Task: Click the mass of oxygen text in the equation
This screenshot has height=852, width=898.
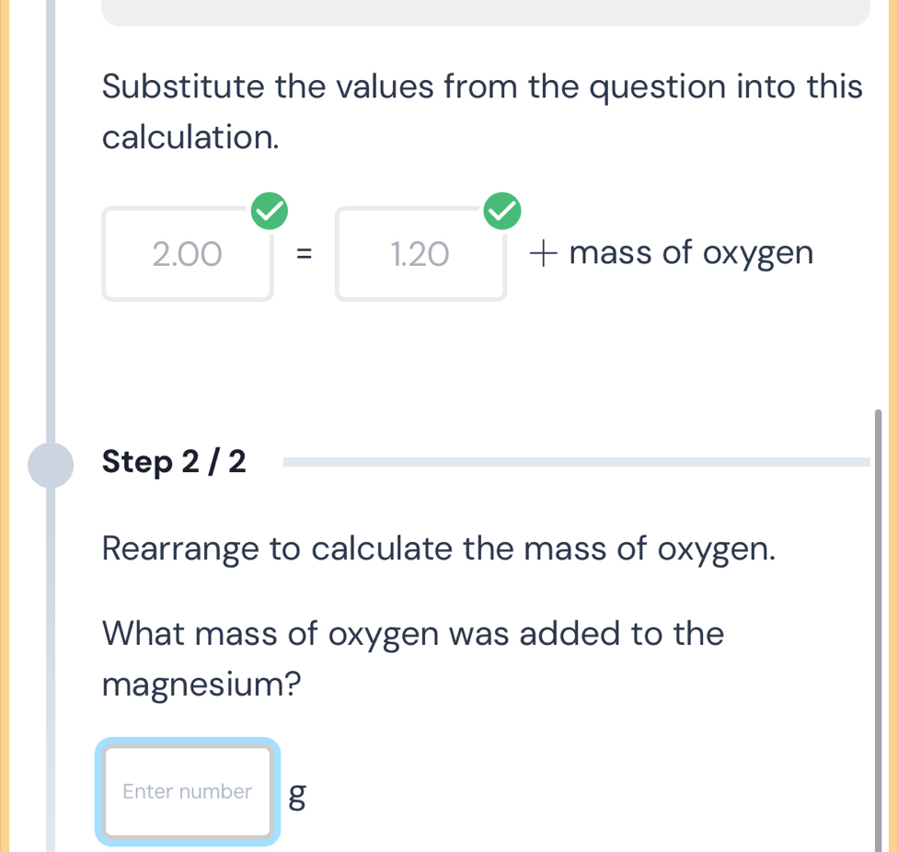Action: pyautogui.click(x=691, y=253)
